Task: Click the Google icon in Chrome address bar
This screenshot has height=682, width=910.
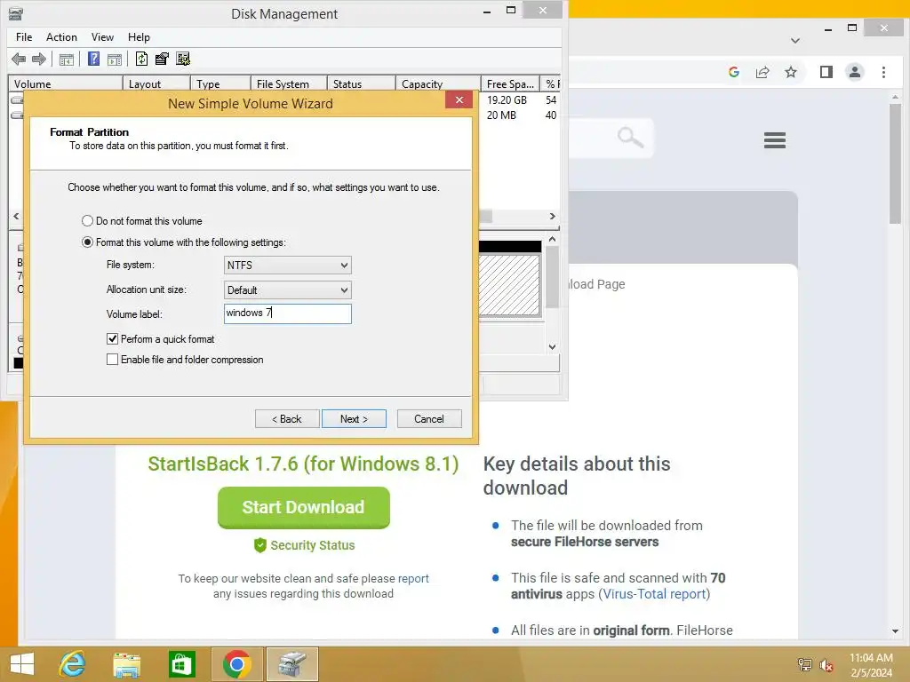Action: [x=733, y=72]
